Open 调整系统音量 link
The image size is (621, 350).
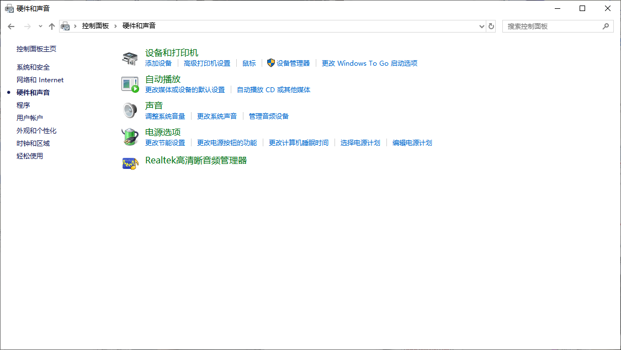165,116
